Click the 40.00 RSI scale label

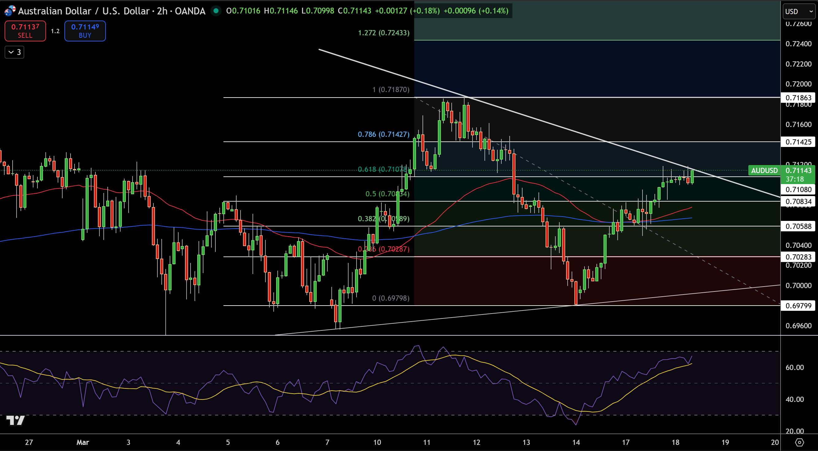click(x=795, y=399)
